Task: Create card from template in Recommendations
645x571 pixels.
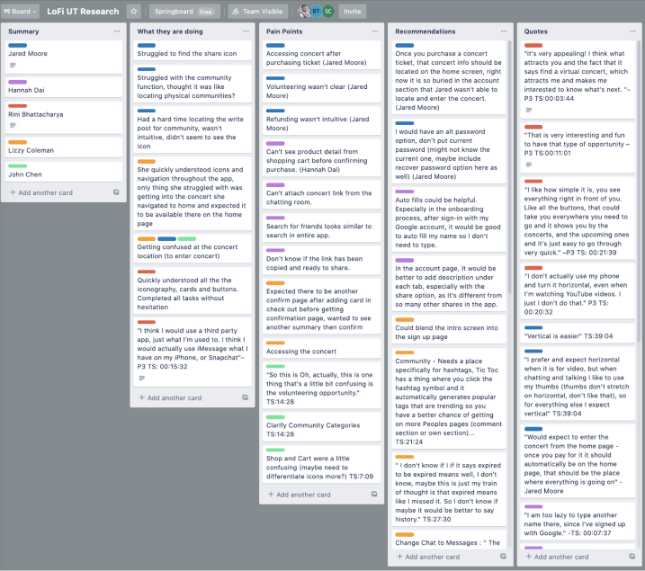Action: [x=503, y=557]
